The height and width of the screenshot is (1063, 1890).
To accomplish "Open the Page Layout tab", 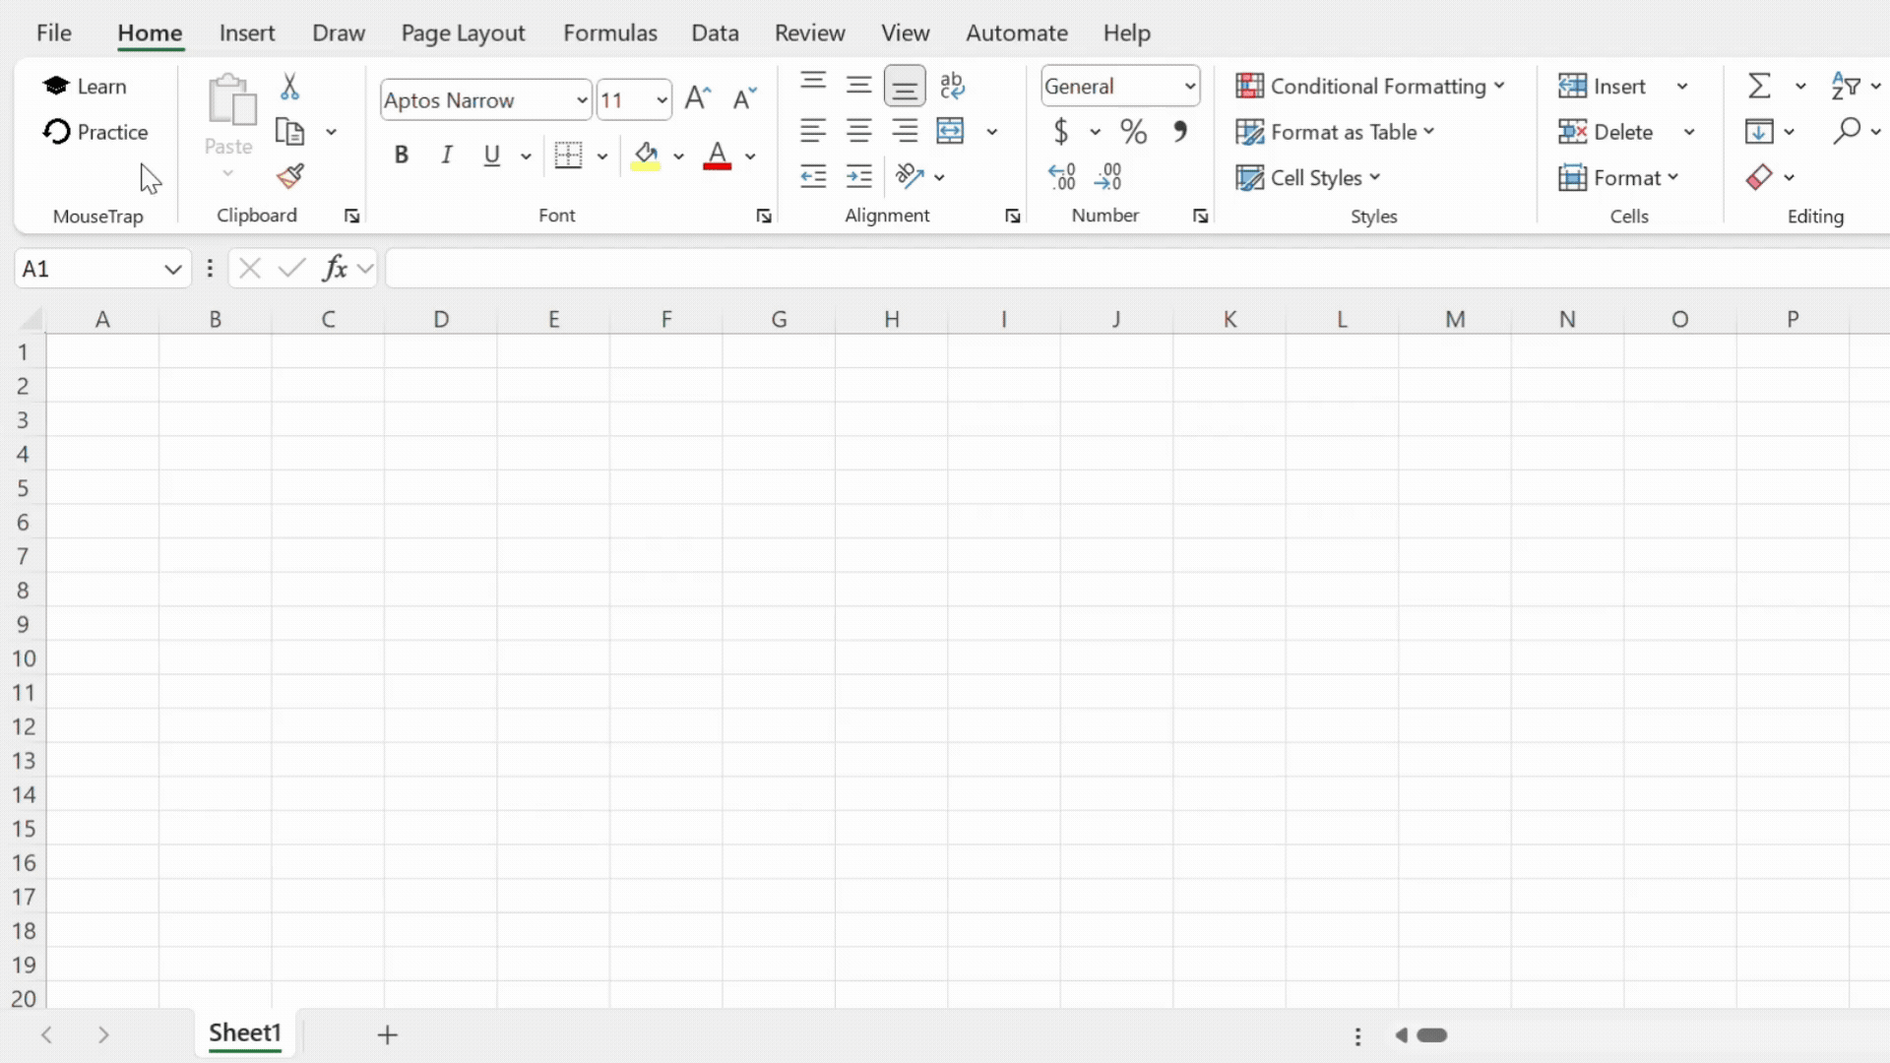I will tap(463, 32).
